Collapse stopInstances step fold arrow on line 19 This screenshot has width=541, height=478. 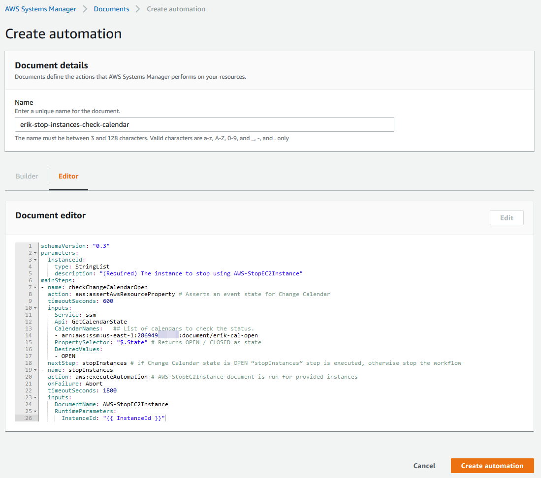(x=35, y=370)
